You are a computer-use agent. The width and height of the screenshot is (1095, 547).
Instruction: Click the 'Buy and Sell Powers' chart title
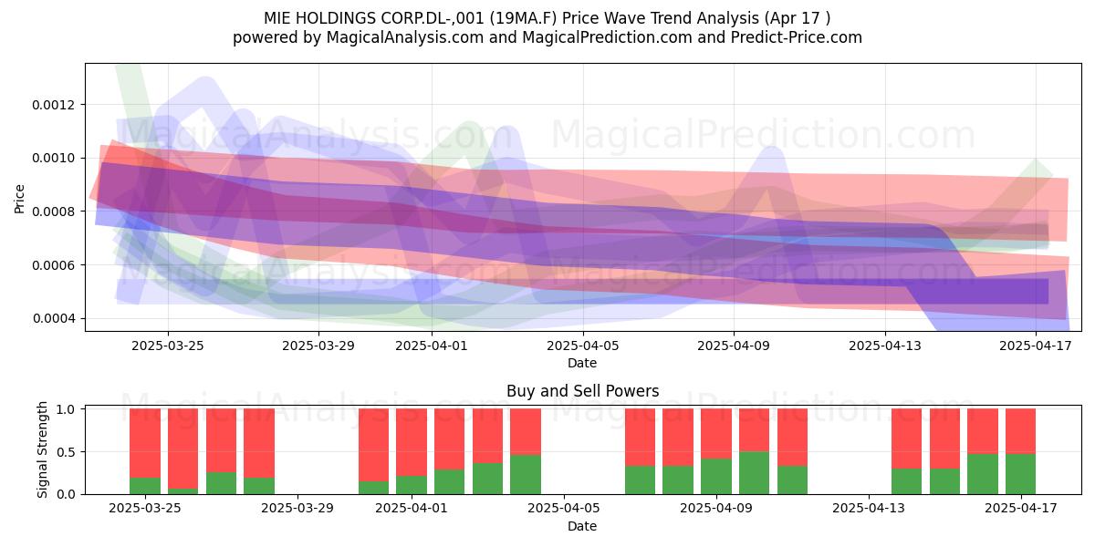click(x=582, y=392)
